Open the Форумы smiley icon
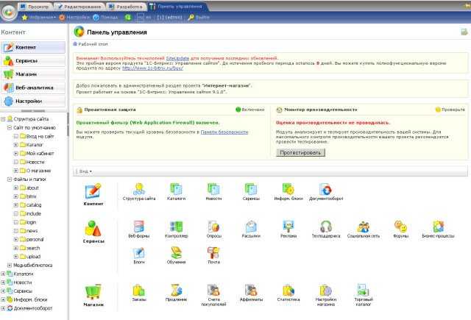 [x=400, y=230]
